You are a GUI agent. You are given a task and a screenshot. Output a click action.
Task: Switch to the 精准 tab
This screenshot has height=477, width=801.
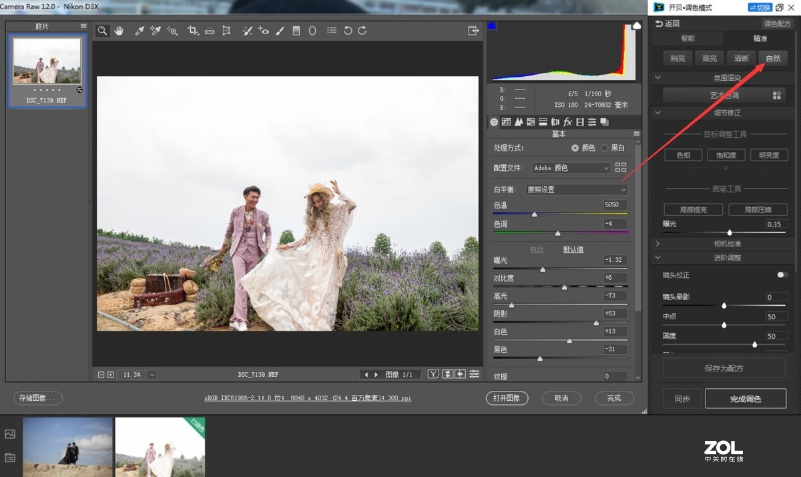[760, 39]
